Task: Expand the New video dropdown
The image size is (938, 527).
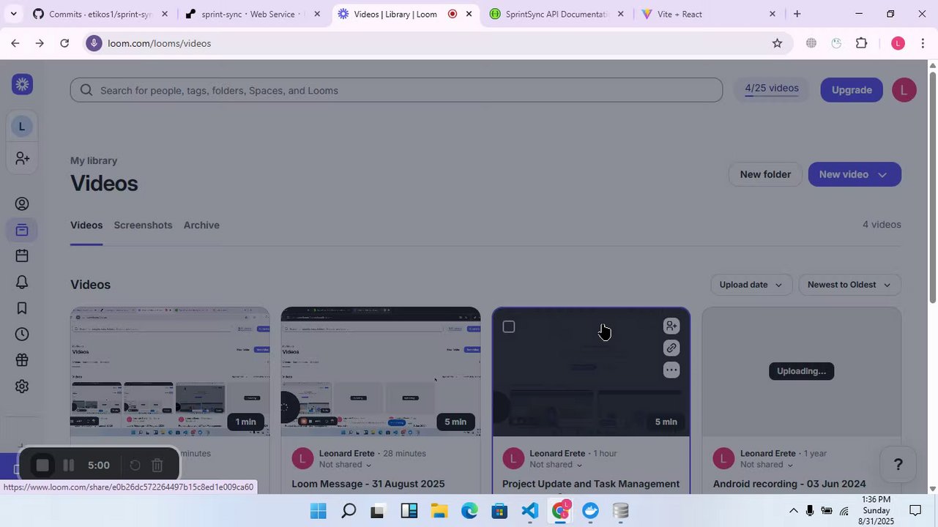Action: pyautogui.click(x=882, y=175)
